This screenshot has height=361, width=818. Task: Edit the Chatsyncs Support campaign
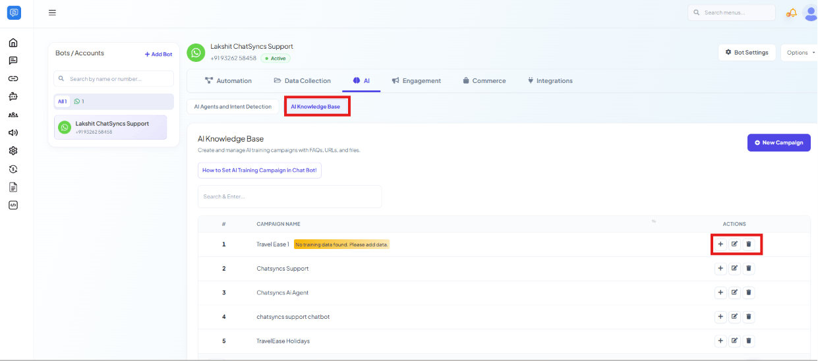tap(734, 268)
